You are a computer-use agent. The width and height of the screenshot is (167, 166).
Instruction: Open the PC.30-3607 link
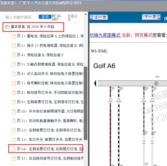(x=57, y=18)
